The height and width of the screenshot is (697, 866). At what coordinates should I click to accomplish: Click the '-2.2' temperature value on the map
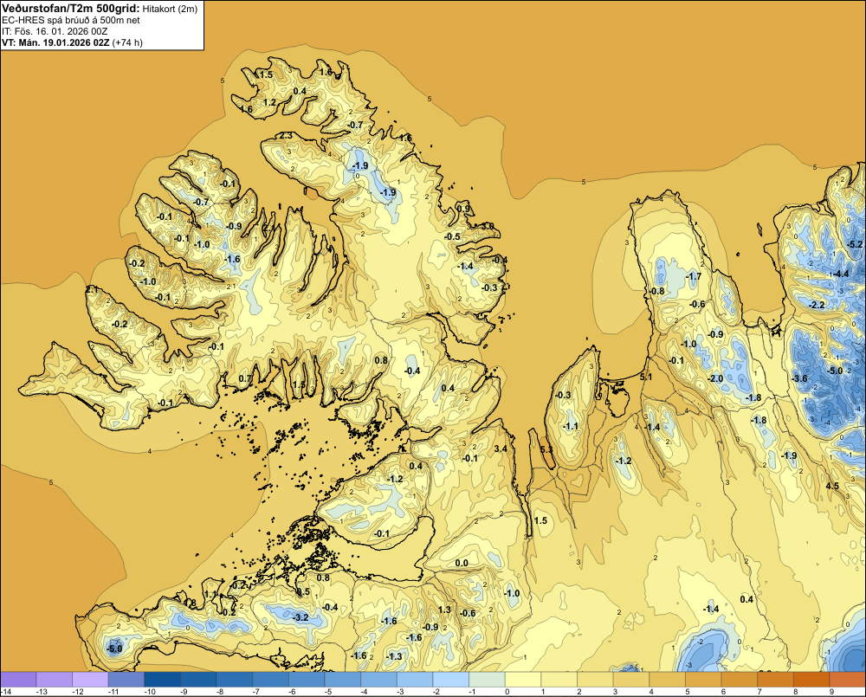coord(817,305)
